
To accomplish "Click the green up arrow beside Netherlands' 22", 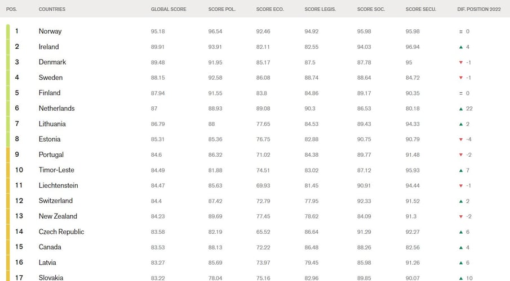I will point(461,108).
